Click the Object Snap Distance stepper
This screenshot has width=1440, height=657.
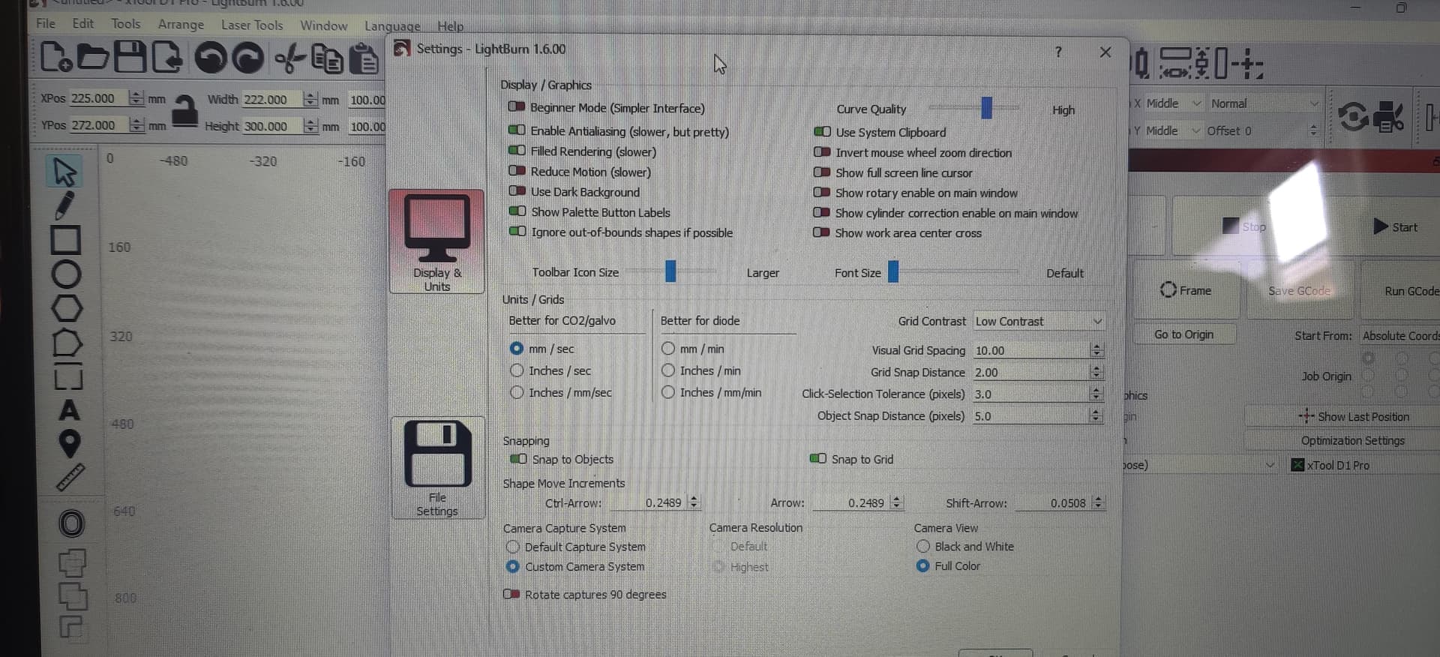[1096, 415]
